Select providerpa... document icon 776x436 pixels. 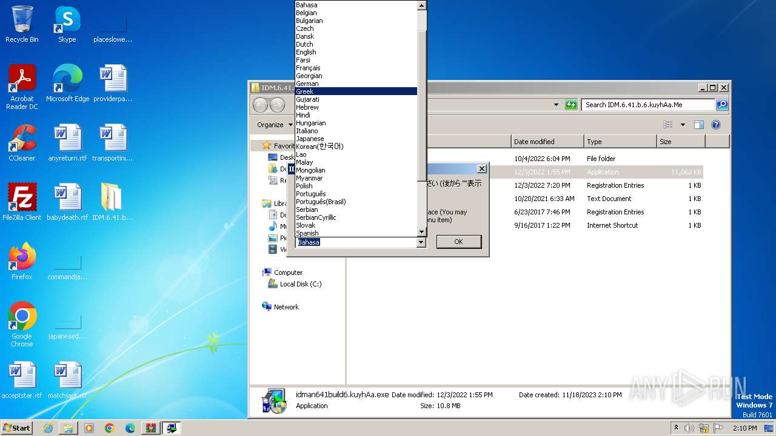pos(113,84)
